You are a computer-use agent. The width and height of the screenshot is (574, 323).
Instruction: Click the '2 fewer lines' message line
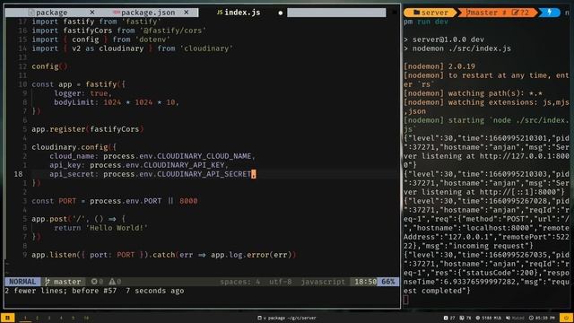tap(94, 291)
